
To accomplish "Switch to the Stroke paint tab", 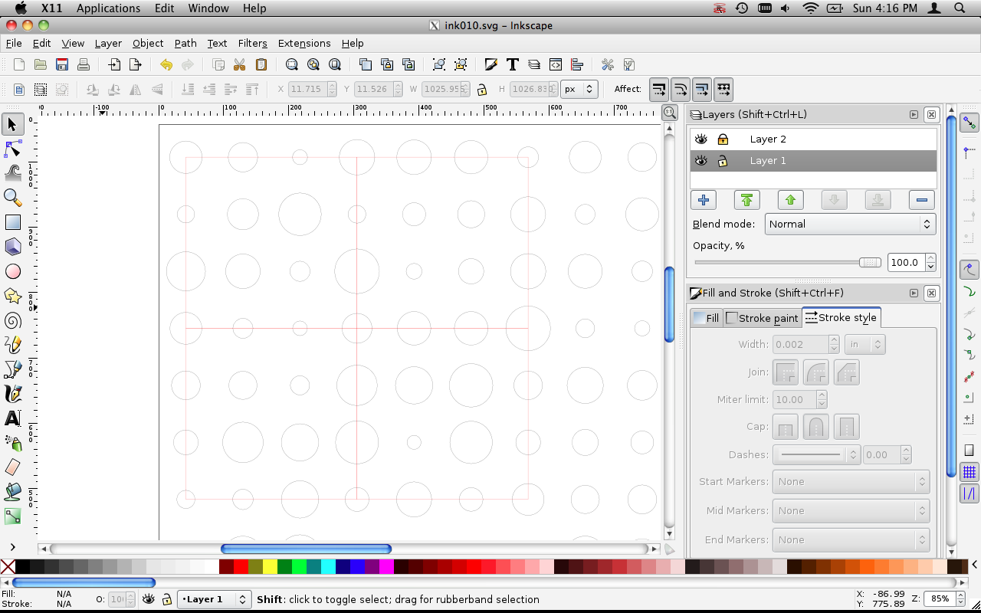I will click(763, 318).
